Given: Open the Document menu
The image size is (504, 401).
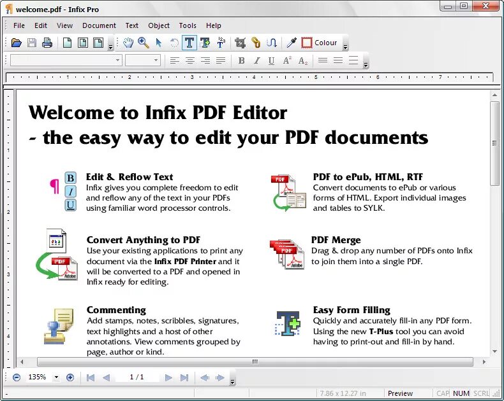Looking at the screenshot, I should 99,25.
